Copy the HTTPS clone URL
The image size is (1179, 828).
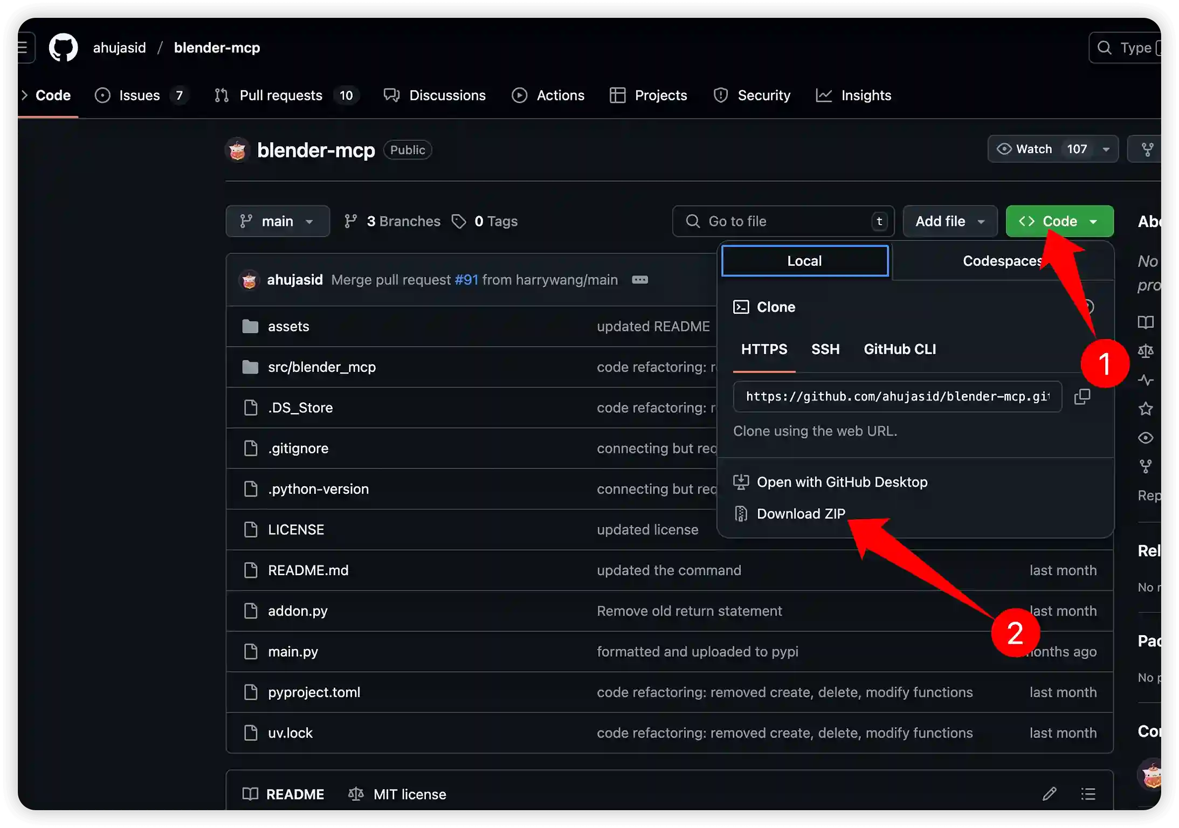pyautogui.click(x=1082, y=396)
